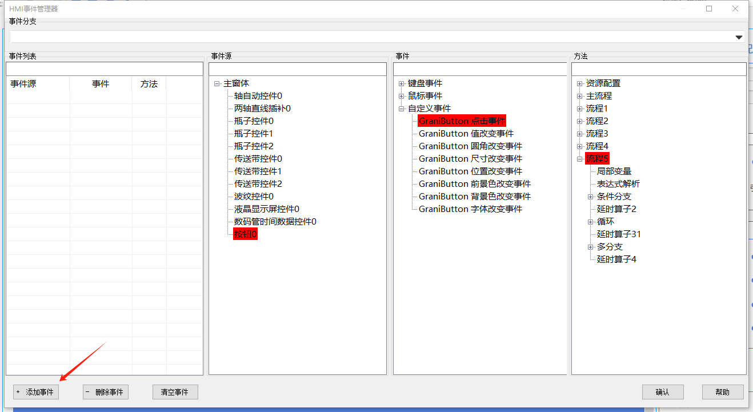
Task: Select 传送带控件0 item
Action: click(x=258, y=159)
